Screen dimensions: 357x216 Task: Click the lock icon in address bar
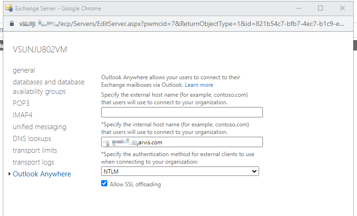coord(12,24)
